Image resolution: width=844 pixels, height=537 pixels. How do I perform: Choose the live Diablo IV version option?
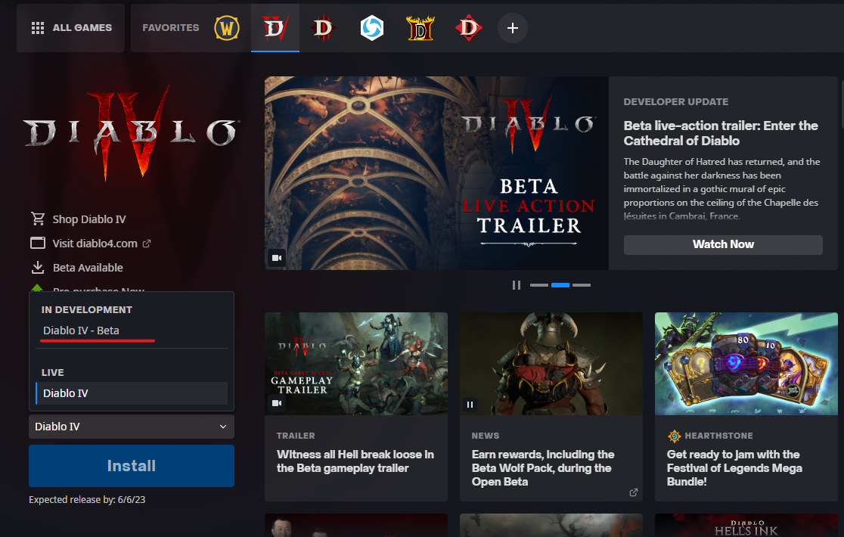[132, 393]
